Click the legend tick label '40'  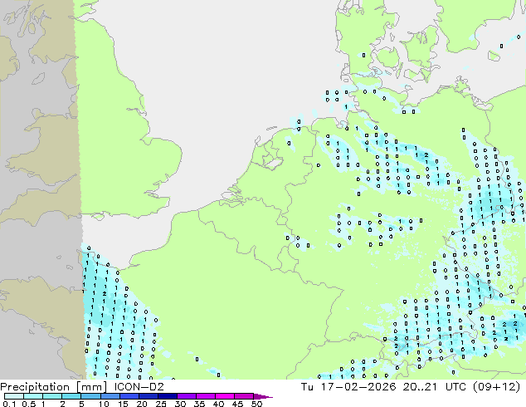point(218,404)
